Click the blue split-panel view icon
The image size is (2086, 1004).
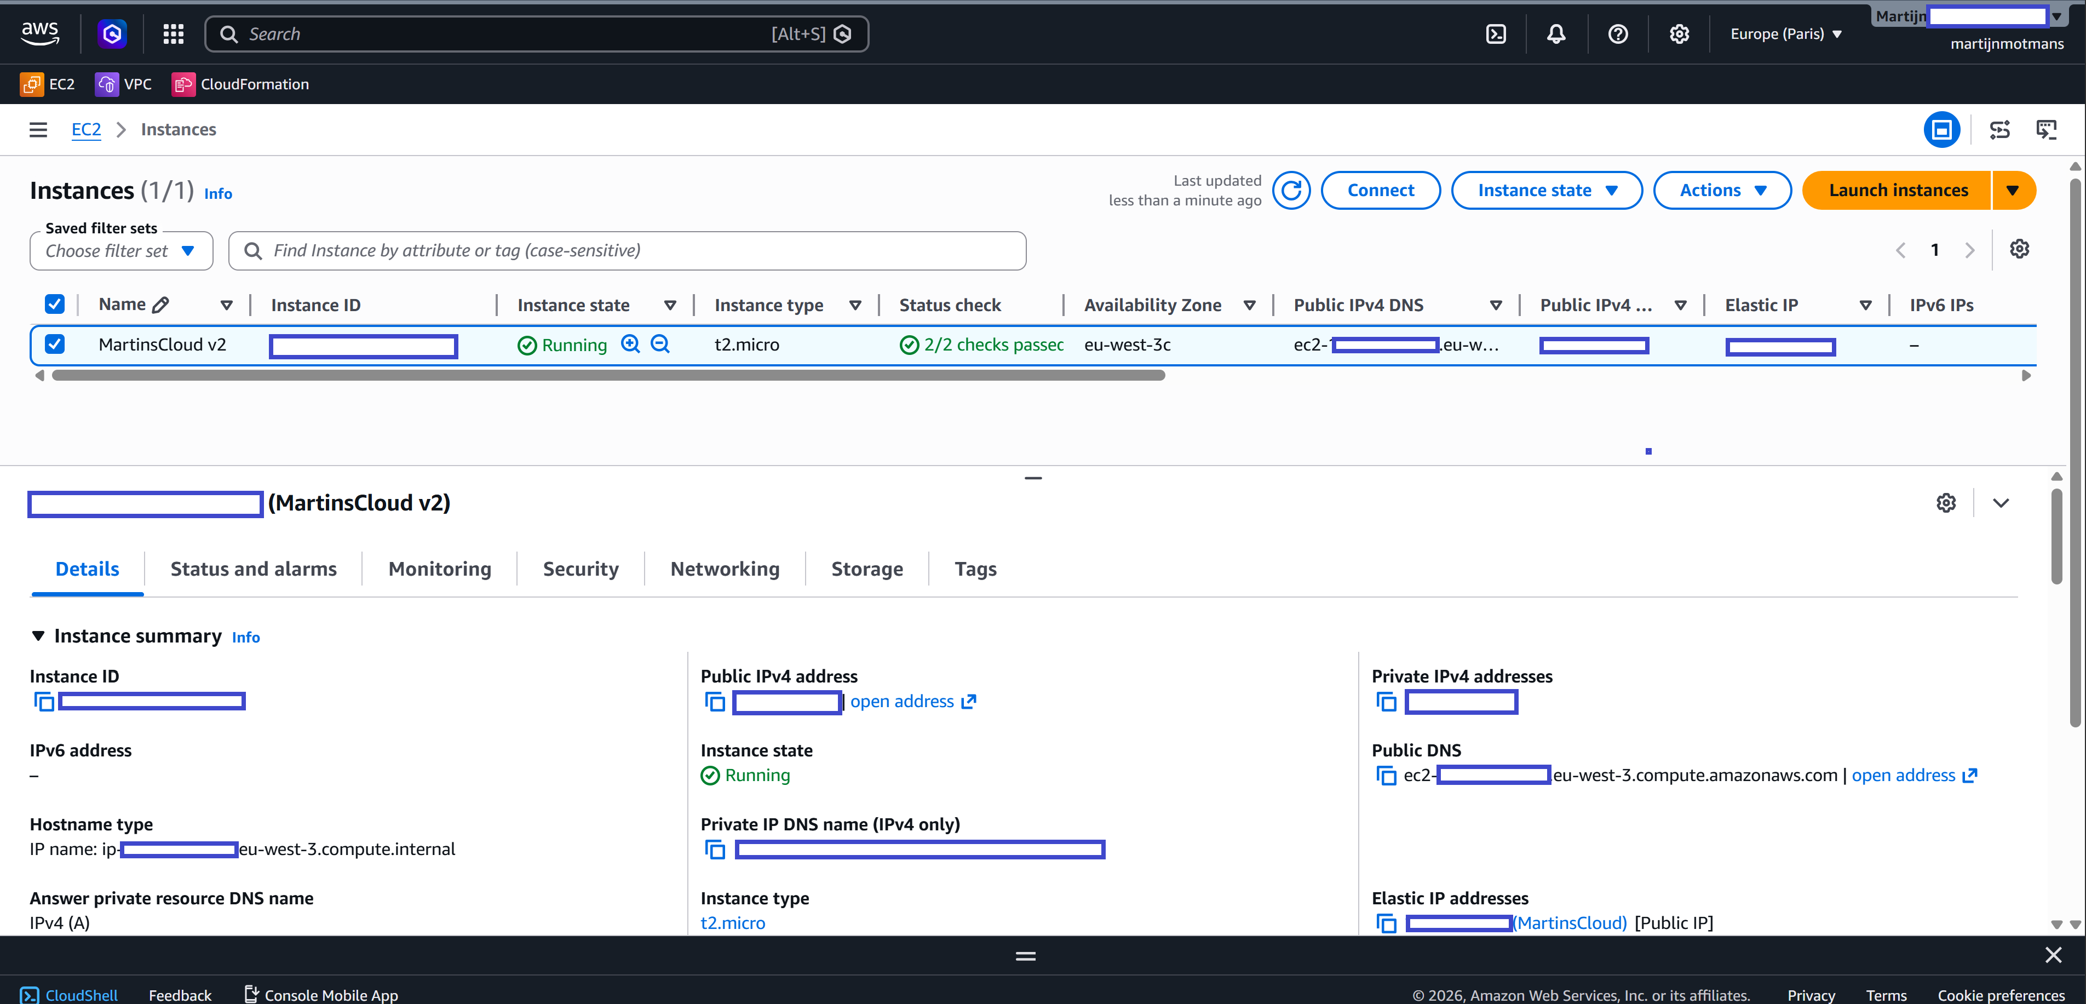tap(1941, 130)
